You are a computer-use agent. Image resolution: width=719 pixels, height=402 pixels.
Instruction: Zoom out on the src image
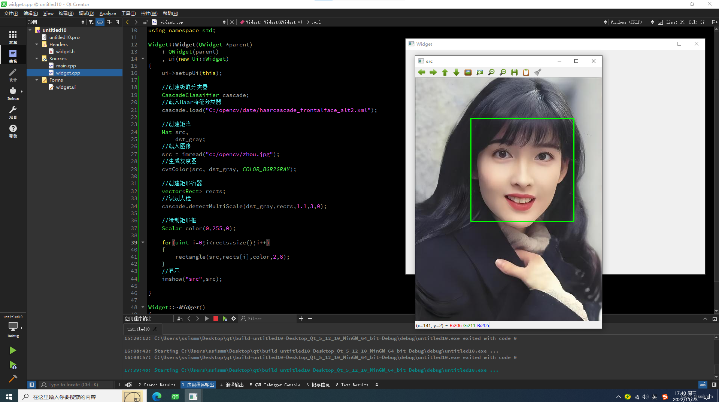[x=503, y=72]
